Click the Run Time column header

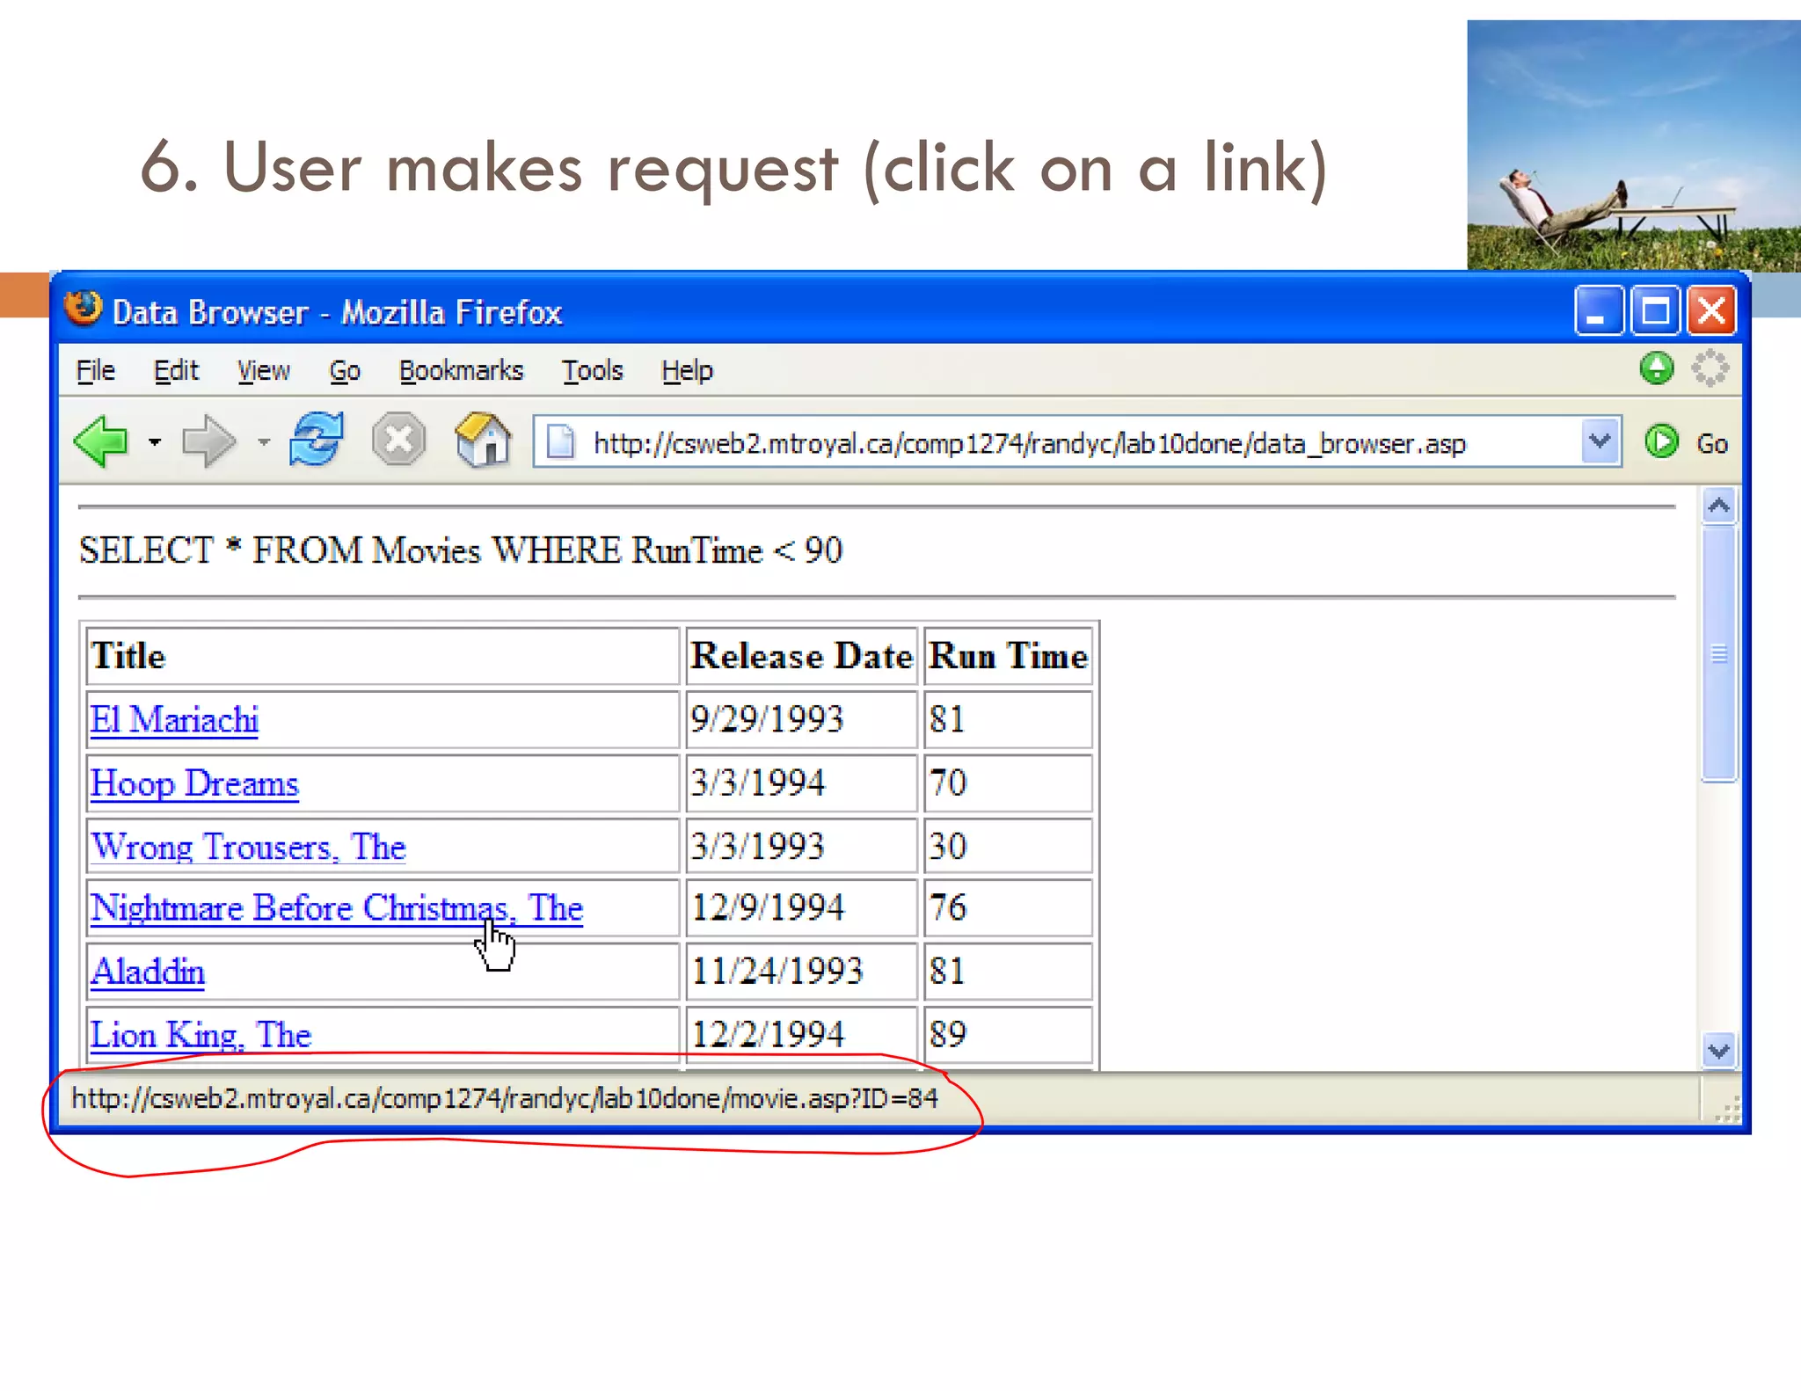(1008, 656)
